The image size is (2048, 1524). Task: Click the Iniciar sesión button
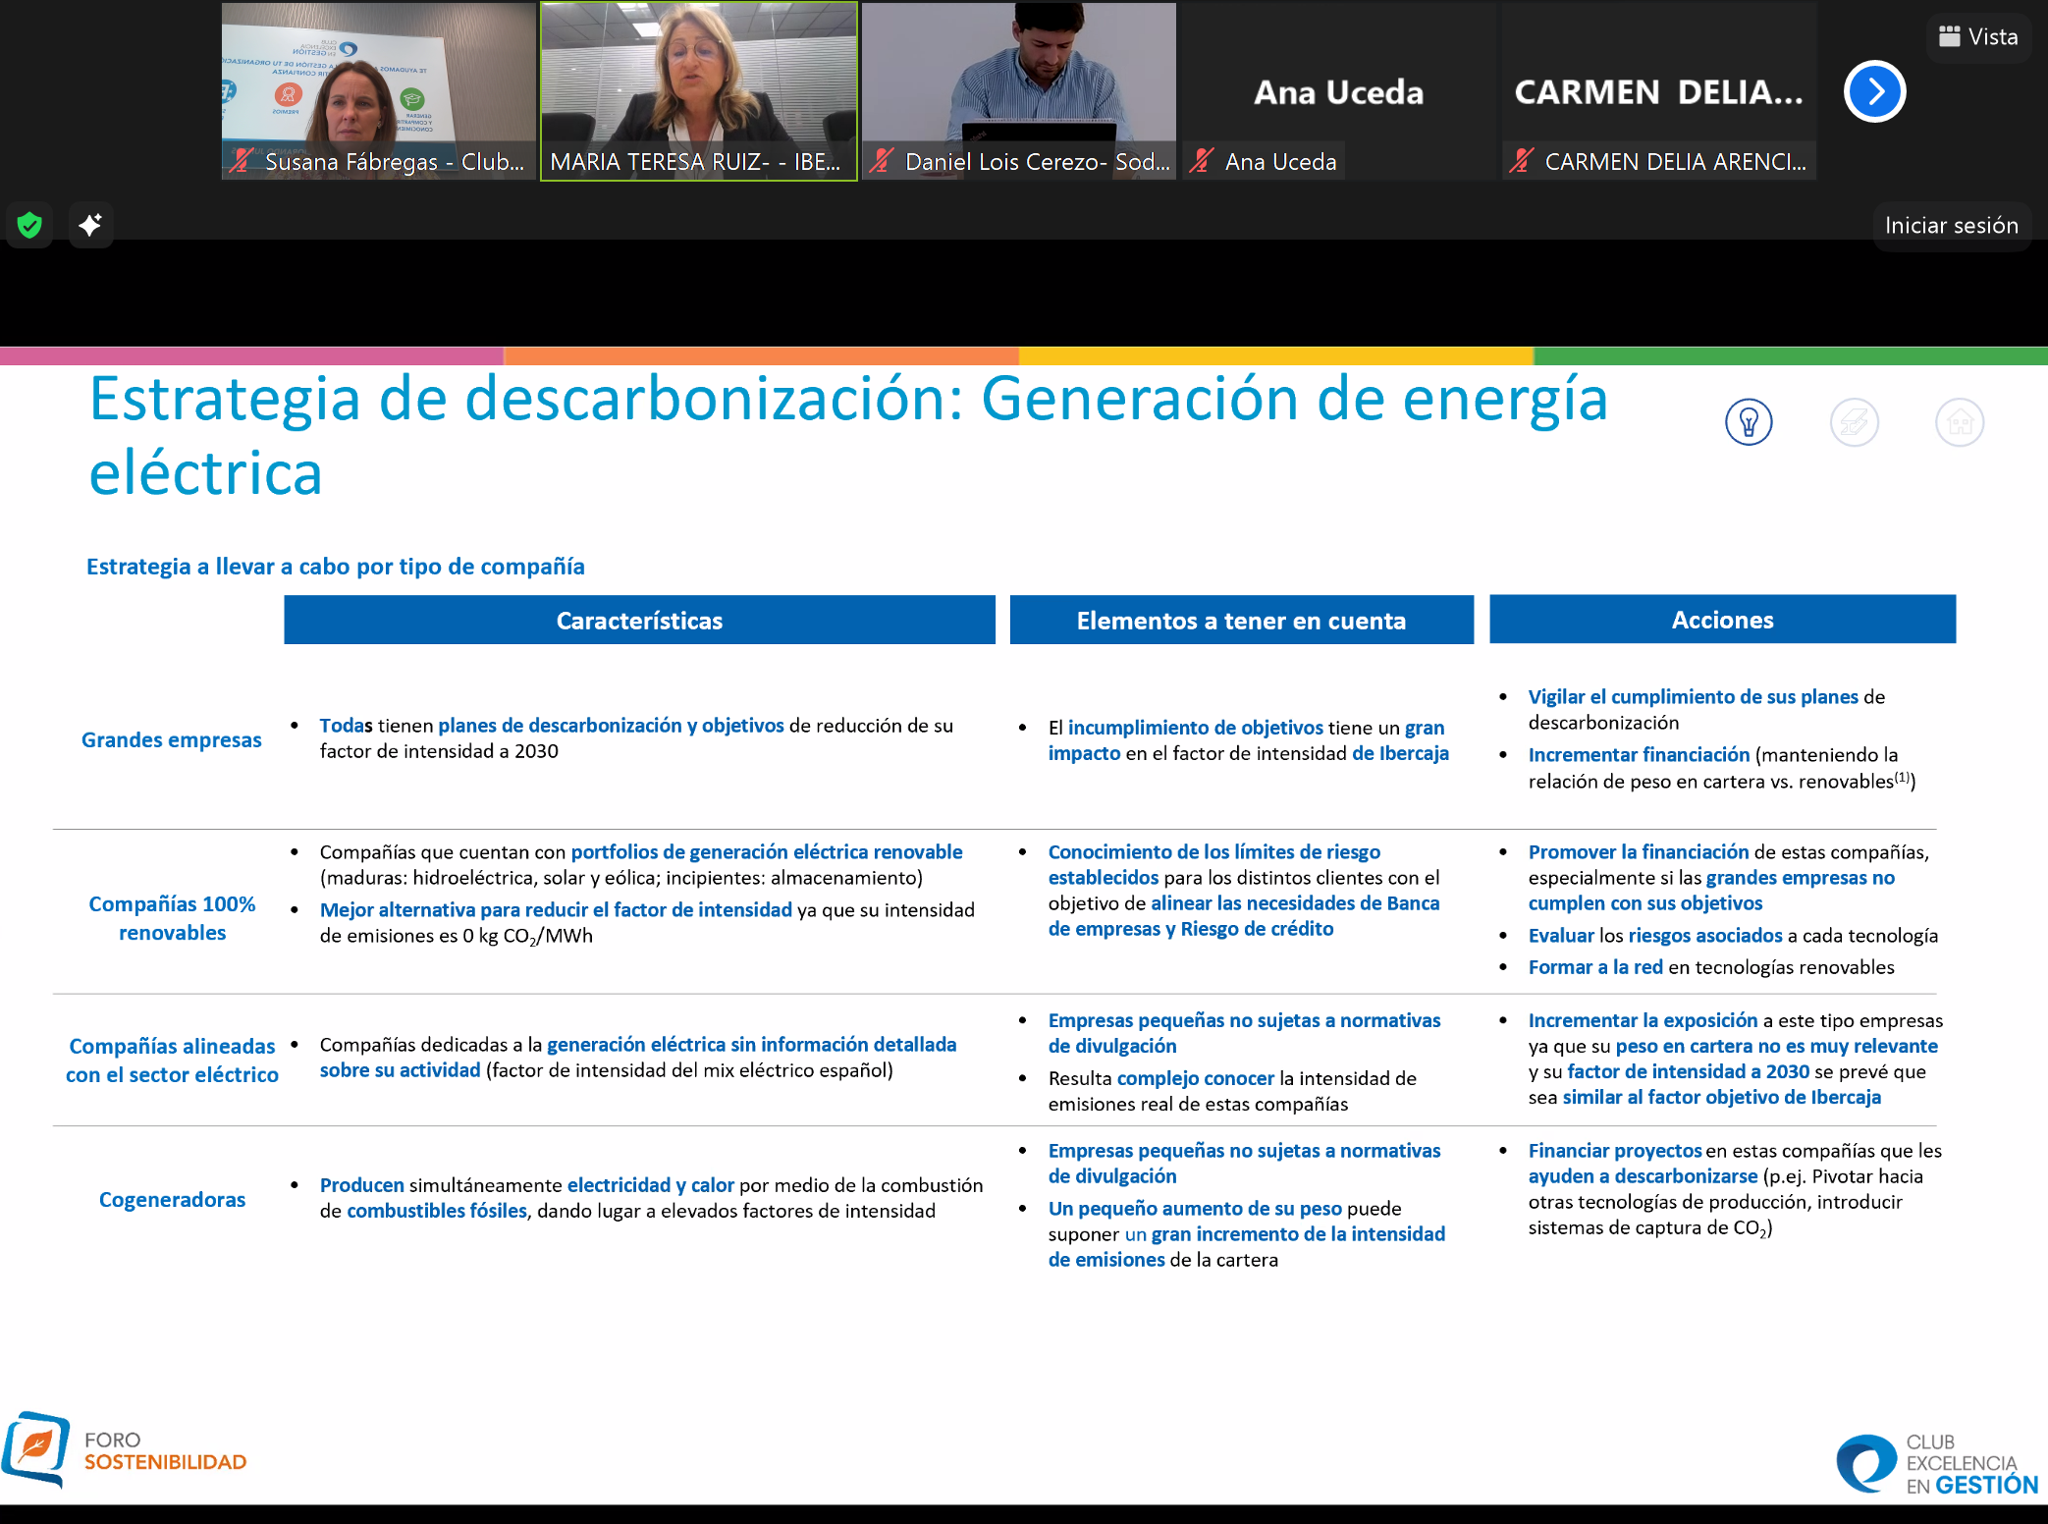1951,226
